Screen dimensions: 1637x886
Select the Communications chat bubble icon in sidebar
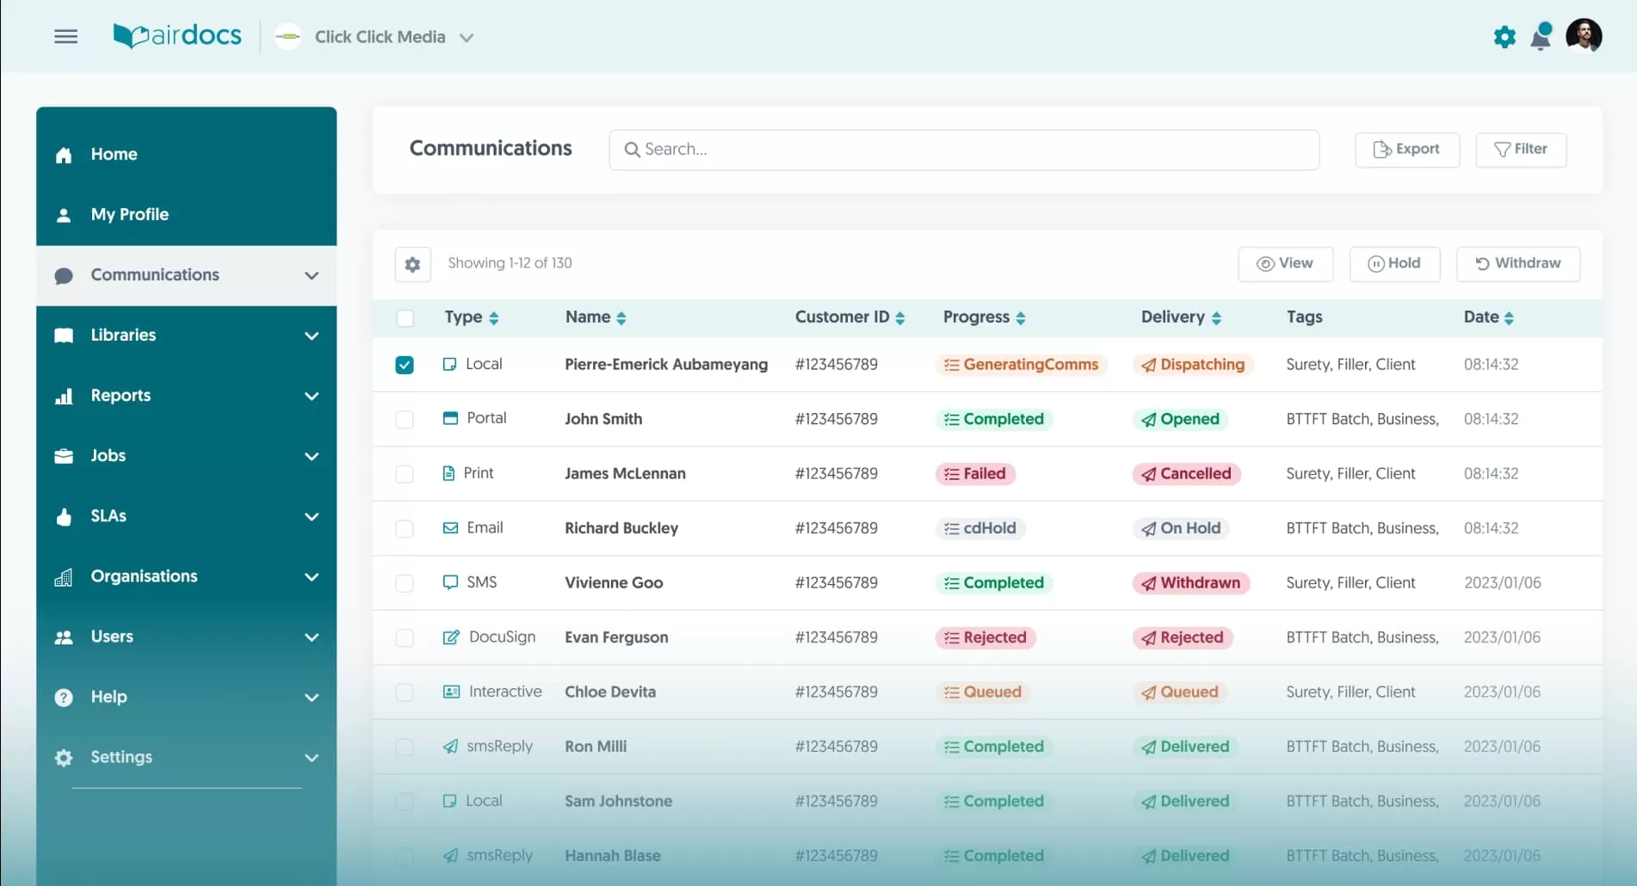click(x=64, y=275)
